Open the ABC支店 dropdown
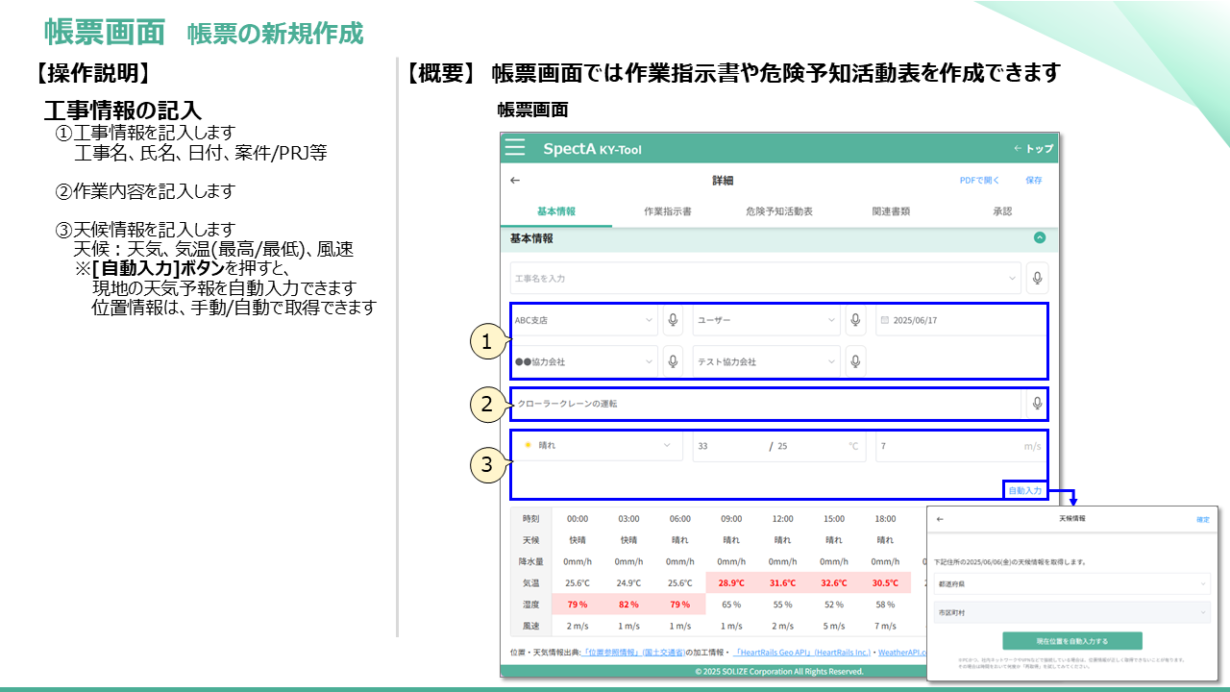Image resolution: width=1230 pixels, height=692 pixels. point(583,320)
